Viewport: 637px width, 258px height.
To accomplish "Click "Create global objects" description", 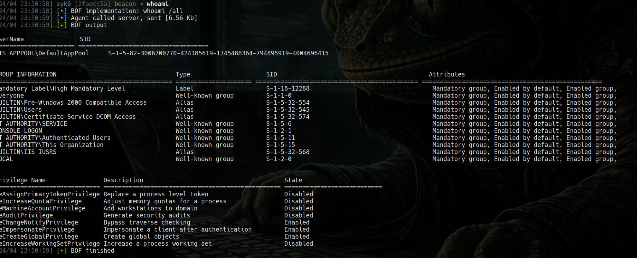I will click(141, 236).
